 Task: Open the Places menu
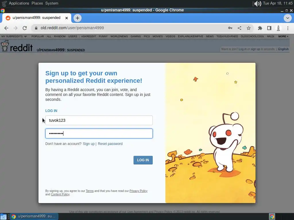(37, 3)
